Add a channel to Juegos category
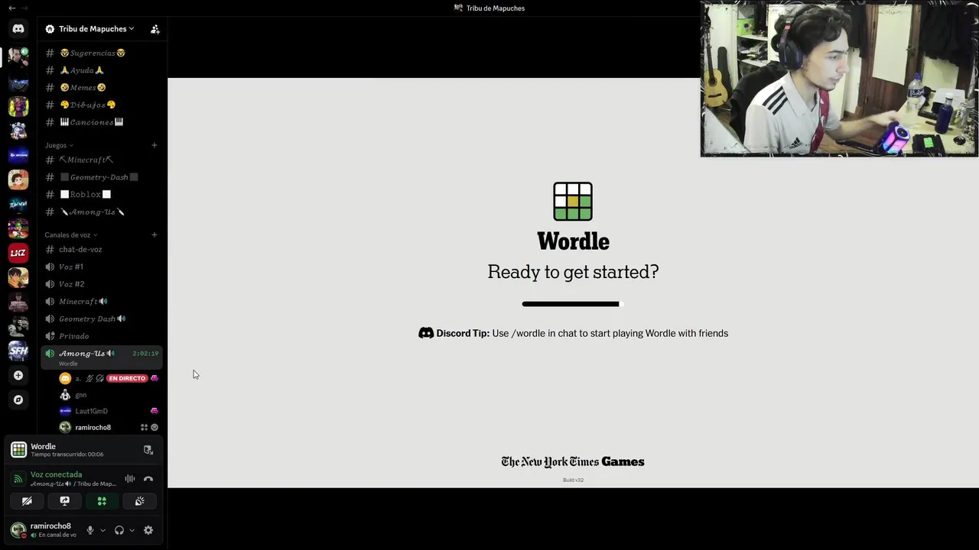Image resolution: width=979 pixels, height=550 pixels. 154,145
